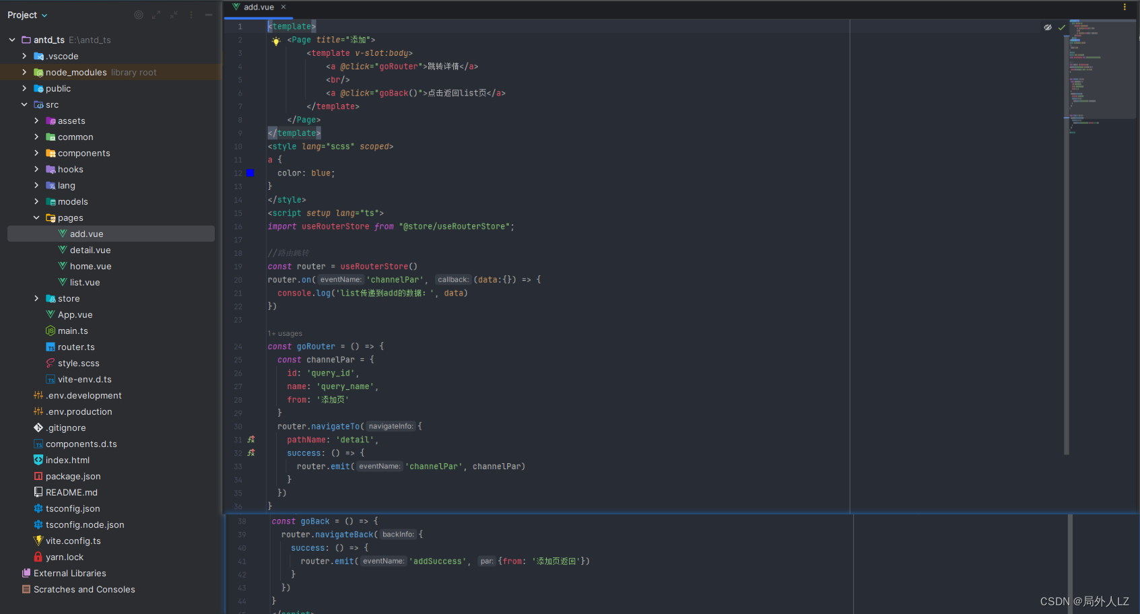Expand the hooks folder
This screenshot has height=614, width=1140.
pyautogui.click(x=36, y=169)
